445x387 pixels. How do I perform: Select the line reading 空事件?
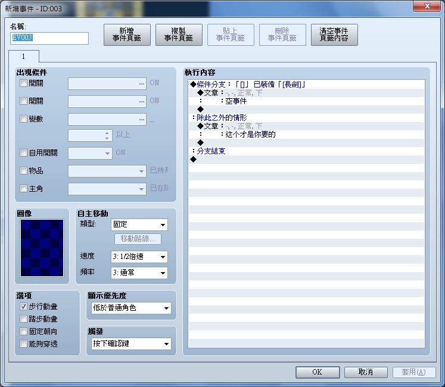[x=307, y=101]
